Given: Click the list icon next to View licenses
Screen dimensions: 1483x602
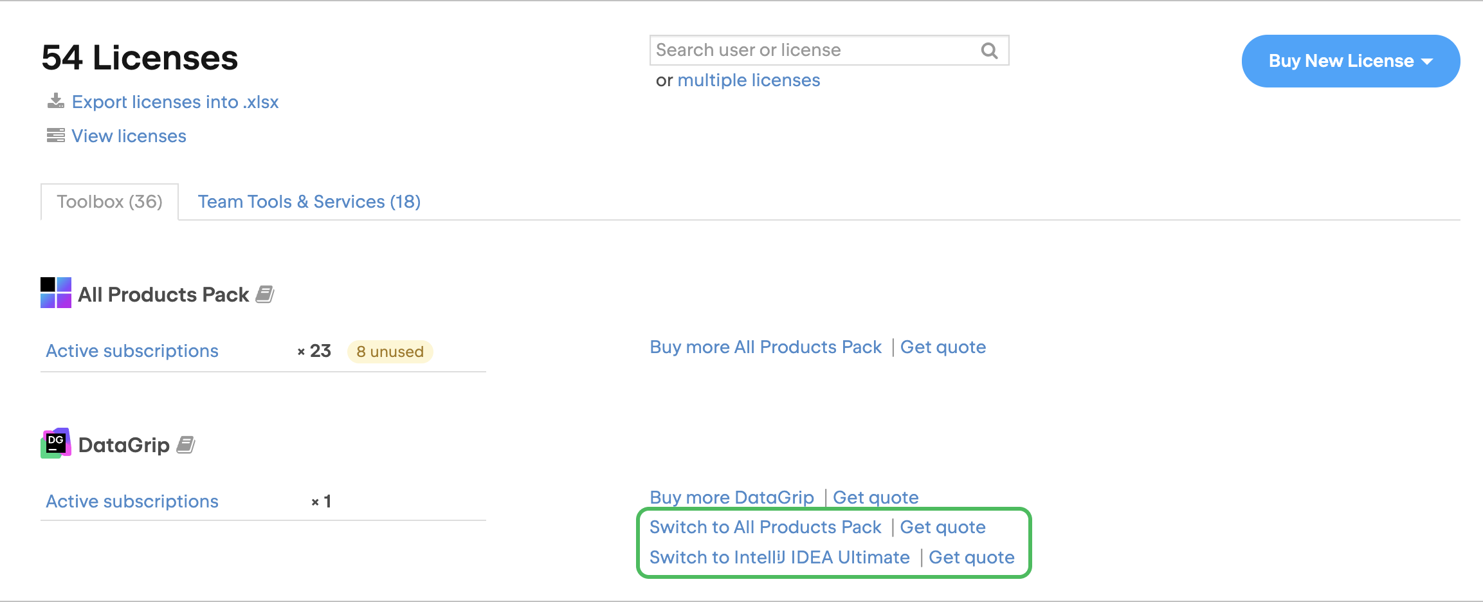Looking at the screenshot, I should point(57,135).
